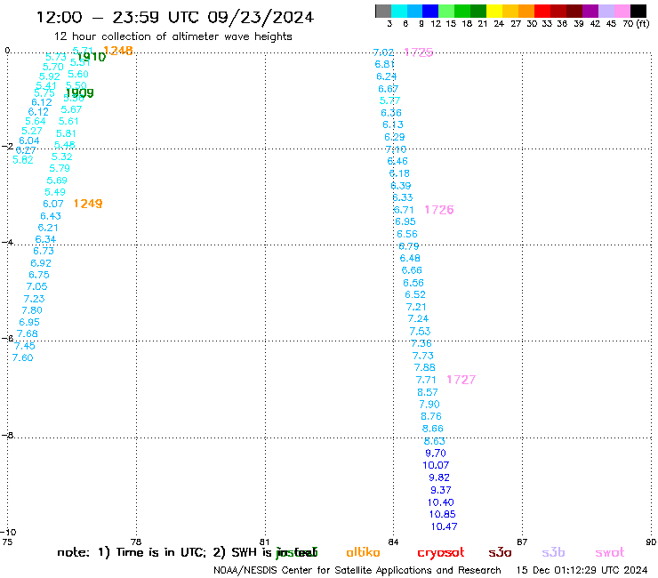
Task: Click the yellow 24 ft legend swatch
Action: pyautogui.click(x=494, y=11)
